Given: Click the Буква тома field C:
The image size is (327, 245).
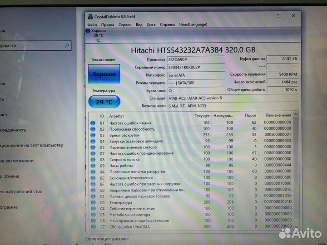Looking at the screenshot, I should [196, 90].
